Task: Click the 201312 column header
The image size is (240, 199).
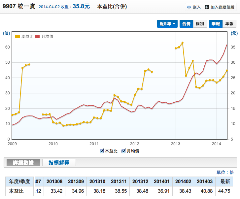Action: point(140,182)
